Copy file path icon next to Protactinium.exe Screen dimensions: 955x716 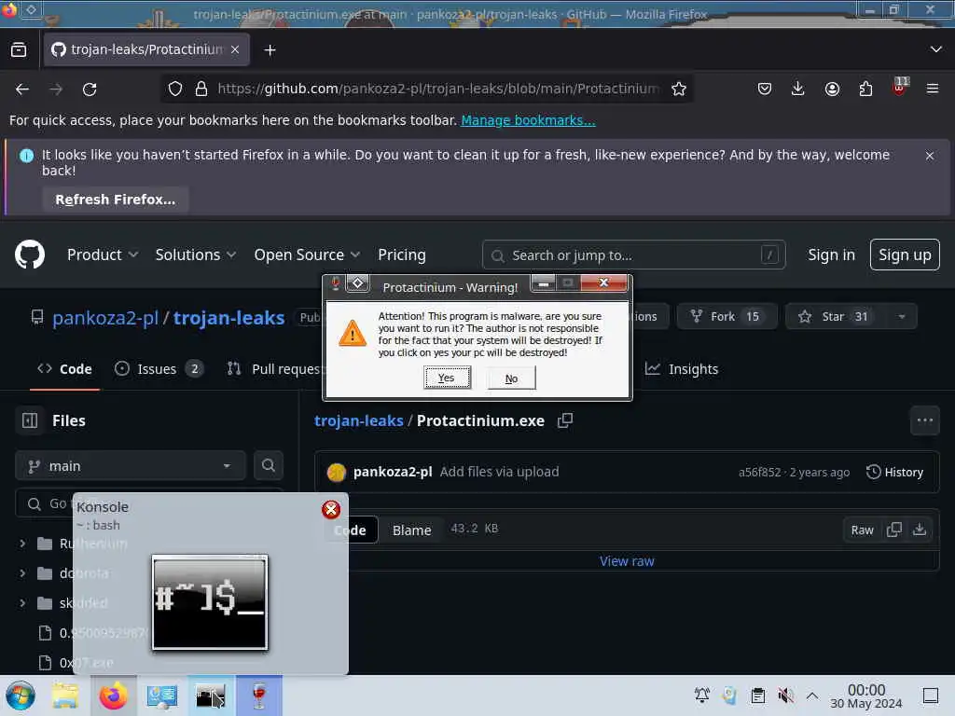[565, 420]
